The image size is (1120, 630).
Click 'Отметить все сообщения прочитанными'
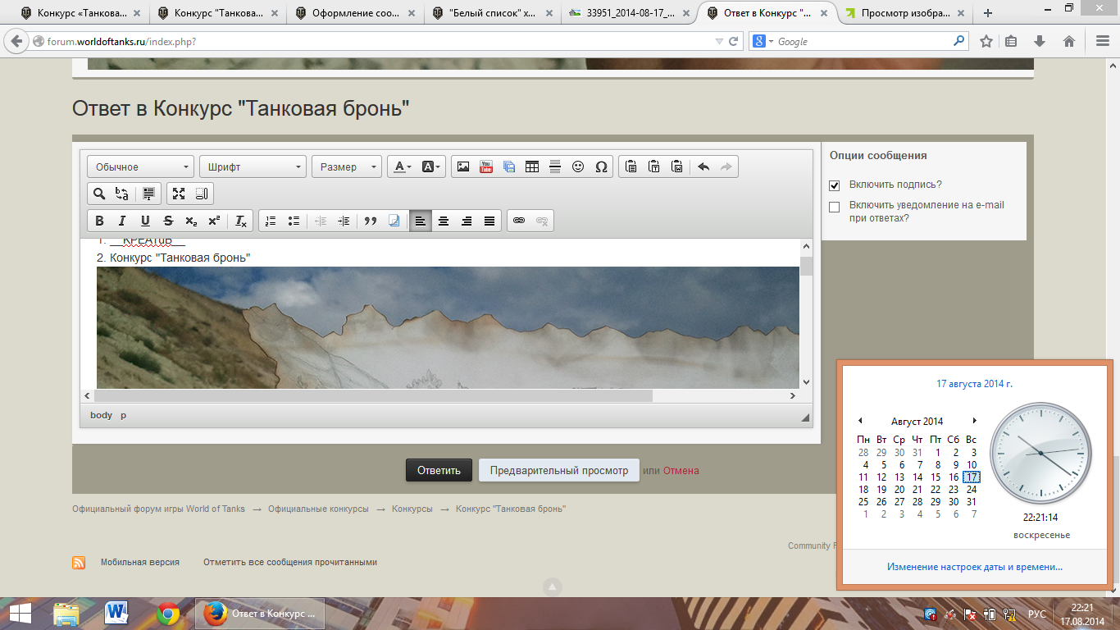click(290, 563)
